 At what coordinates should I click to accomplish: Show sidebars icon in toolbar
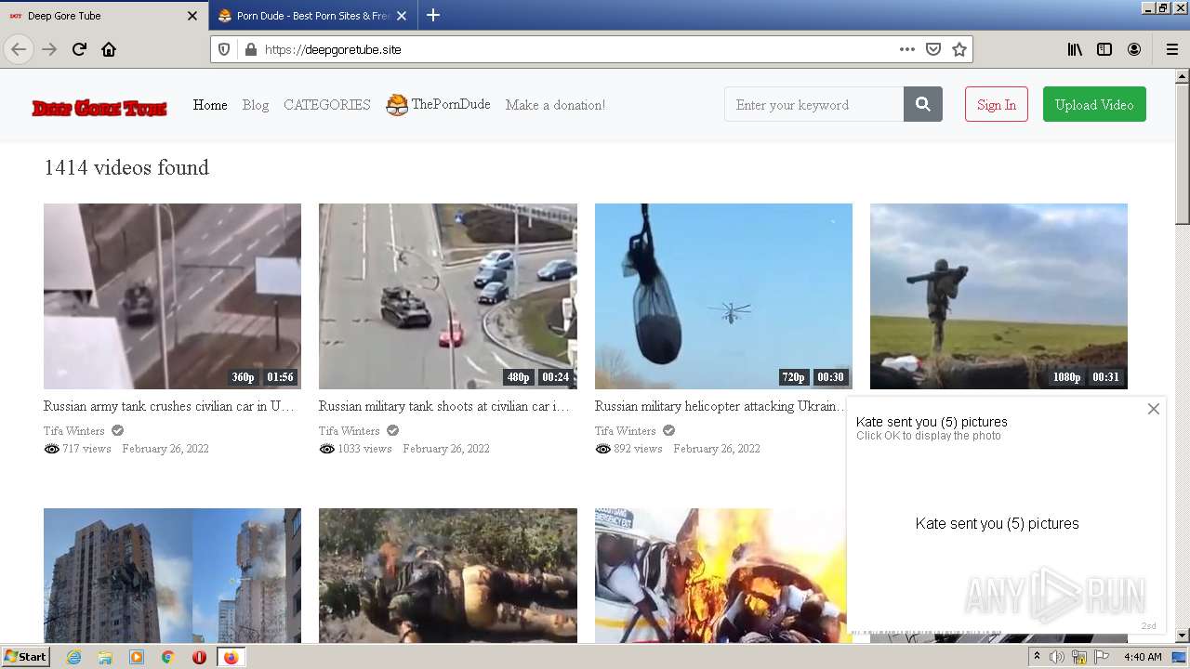tap(1104, 49)
